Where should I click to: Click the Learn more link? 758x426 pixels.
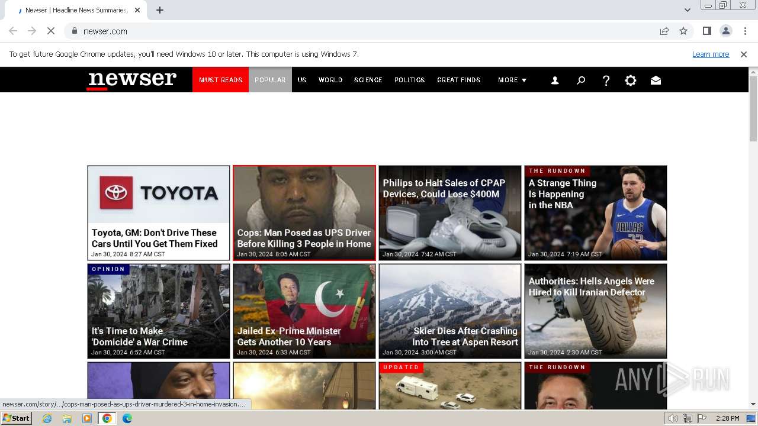(x=711, y=54)
